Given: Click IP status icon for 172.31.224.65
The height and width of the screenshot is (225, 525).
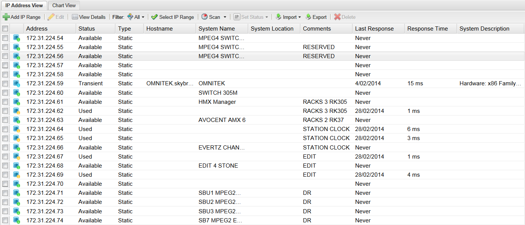Looking at the screenshot, I should tap(17, 138).
